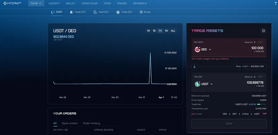Click the USDT token icon
Viewport: 278px width, 135px height.
click(x=197, y=84)
